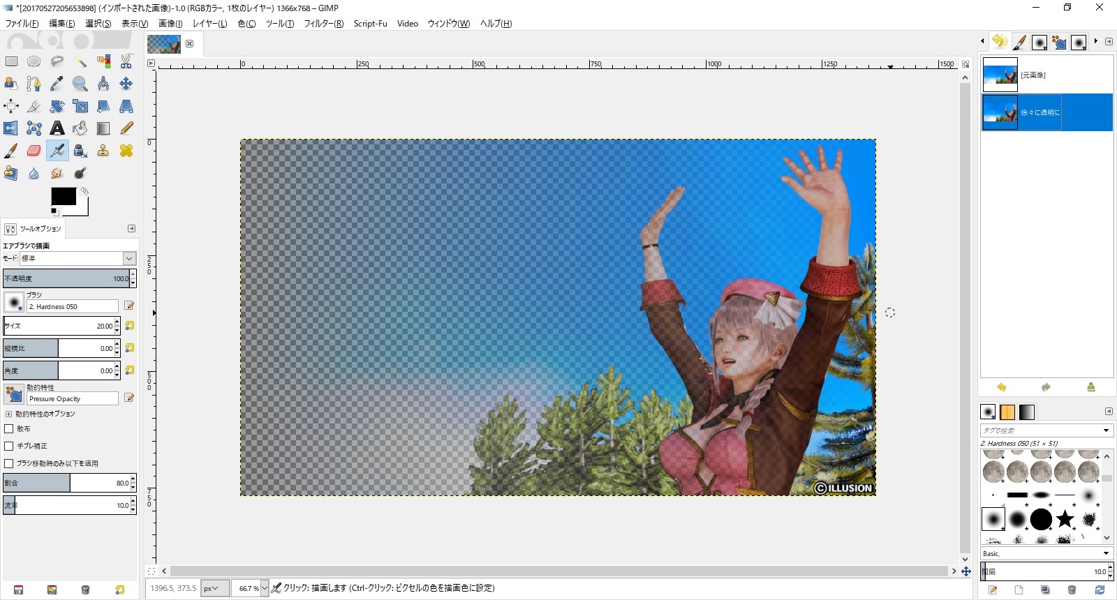
Task: Select the Flip tool
Action: click(11, 128)
